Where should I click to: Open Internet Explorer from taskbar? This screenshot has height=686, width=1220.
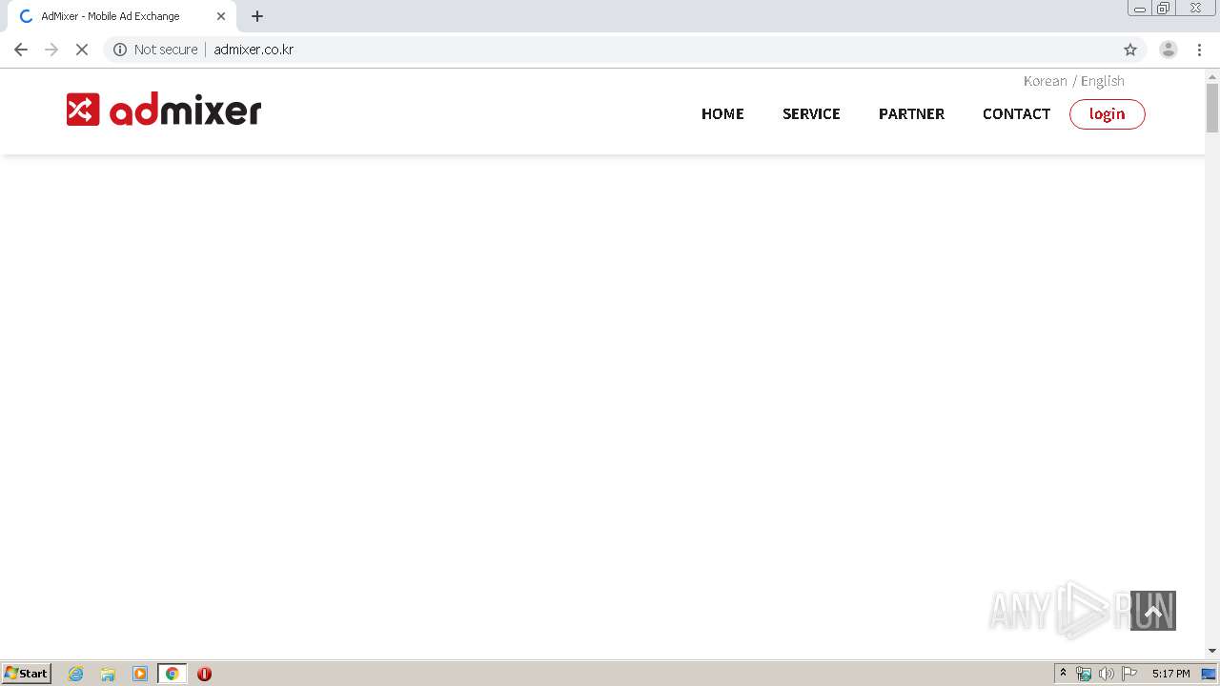(x=76, y=674)
